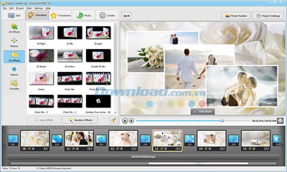Click the pencil edit icon on slide 12
287x172 pixels.
click(x=118, y=149)
